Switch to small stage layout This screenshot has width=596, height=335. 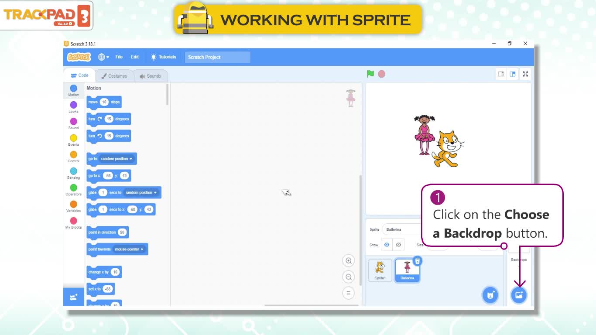tap(501, 74)
